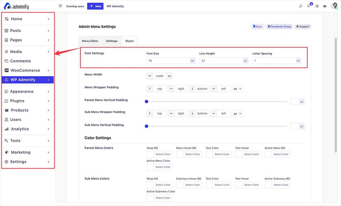Open the Support link

click(303, 27)
